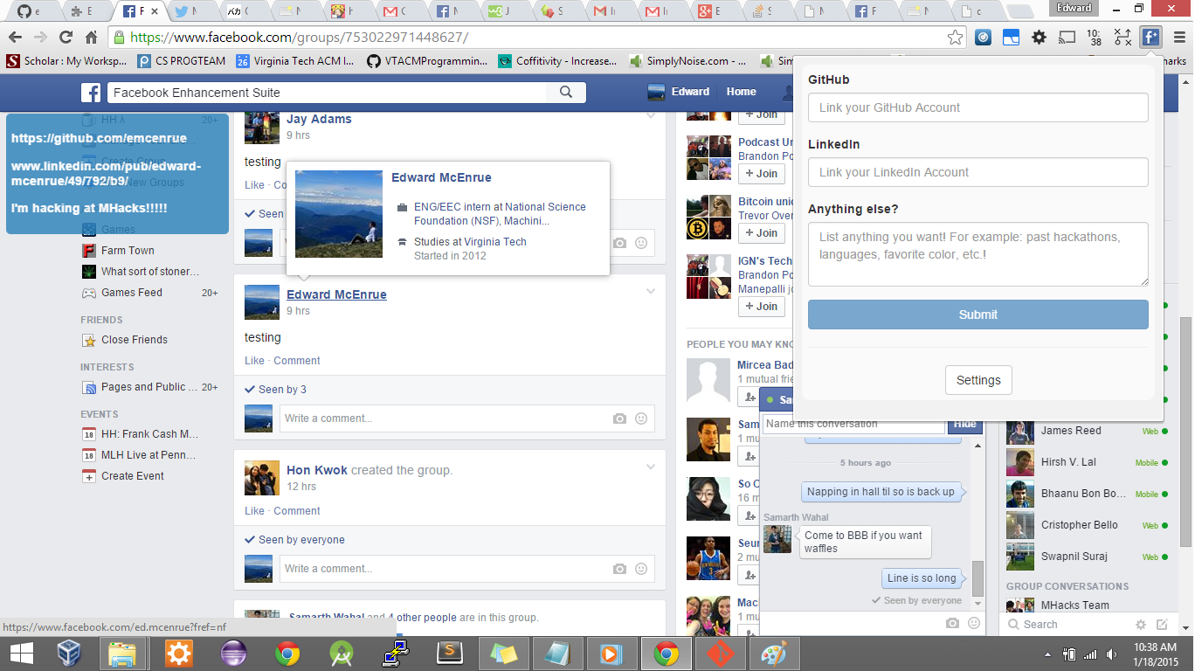Open VirtualBox from the taskbar
The width and height of the screenshot is (1195, 671).
pos(69,653)
